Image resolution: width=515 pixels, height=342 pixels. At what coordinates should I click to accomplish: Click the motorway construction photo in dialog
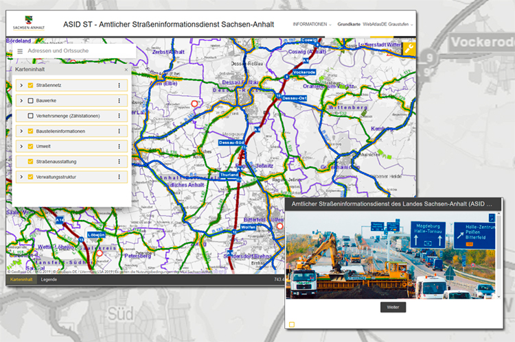click(391, 256)
